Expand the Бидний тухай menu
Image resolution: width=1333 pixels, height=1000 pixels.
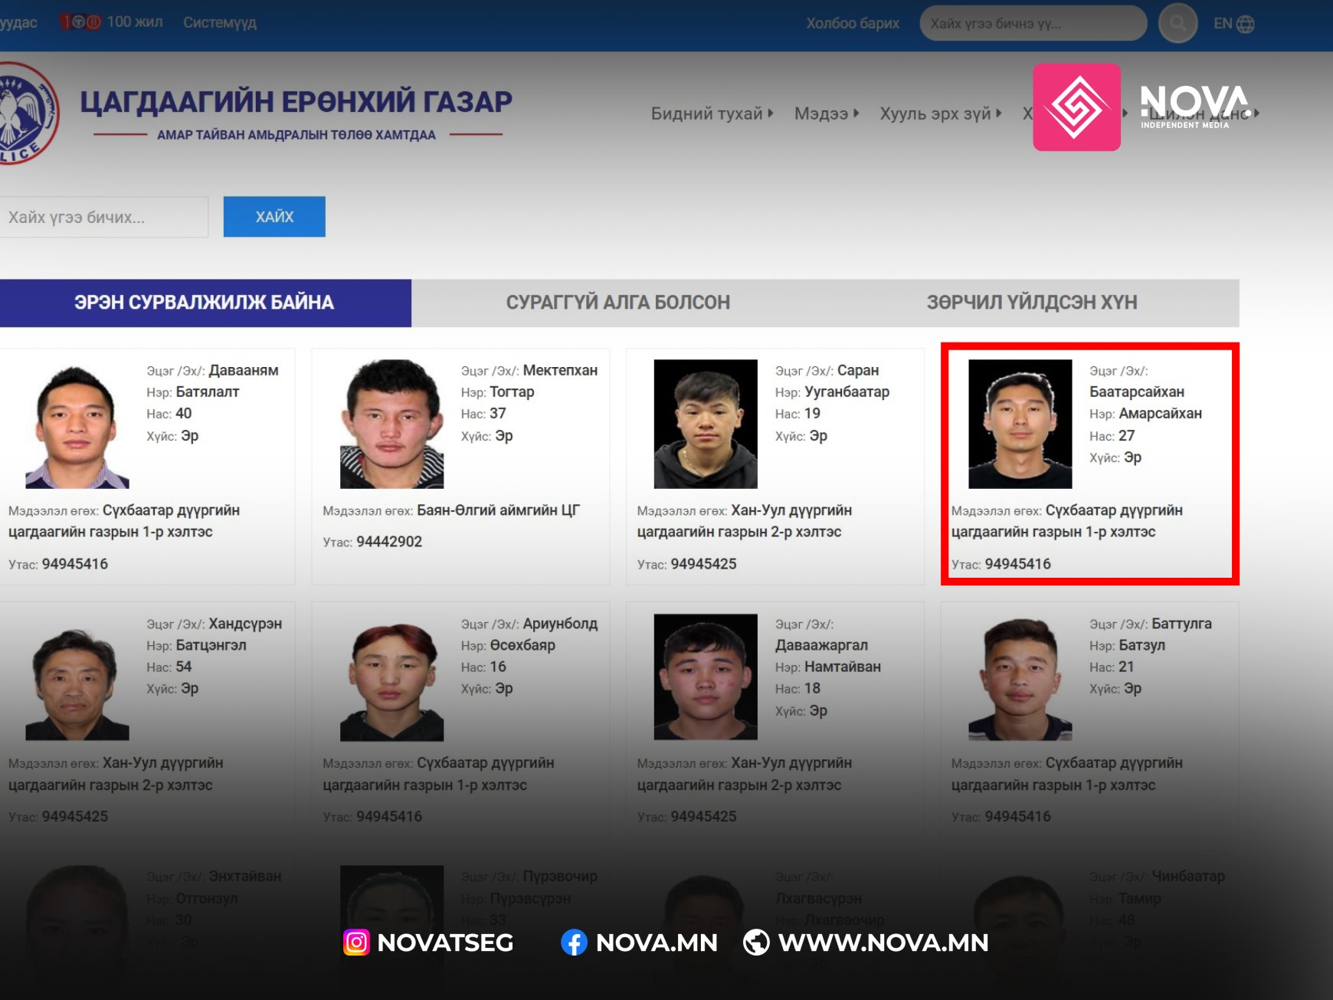click(712, 113)
